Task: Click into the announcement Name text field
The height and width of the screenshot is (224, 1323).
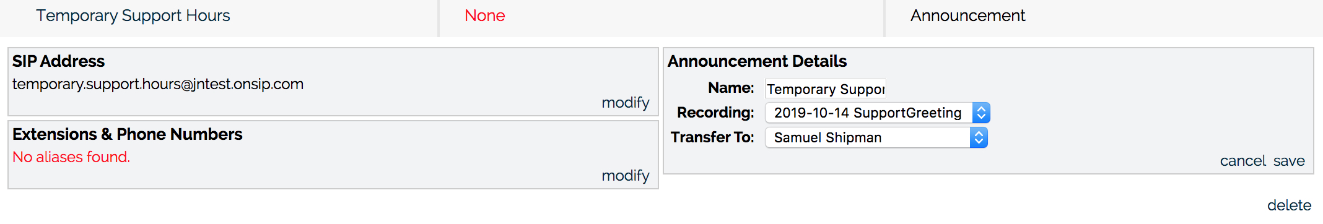Action: tap(826, 88)
